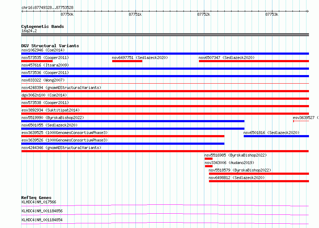This screenshot has width=319, height=228.
Task: Open nsv6501816 (Sedlazeck2020) blue bar
Action: pyautogui.click(x=276, y=136)
